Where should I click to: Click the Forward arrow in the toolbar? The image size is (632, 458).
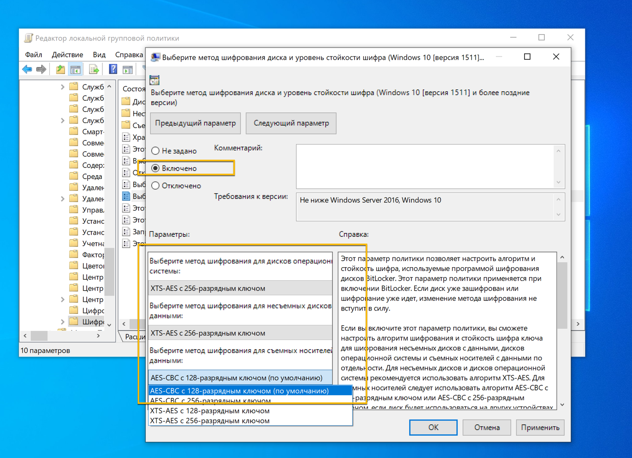[x=41, y=69]
